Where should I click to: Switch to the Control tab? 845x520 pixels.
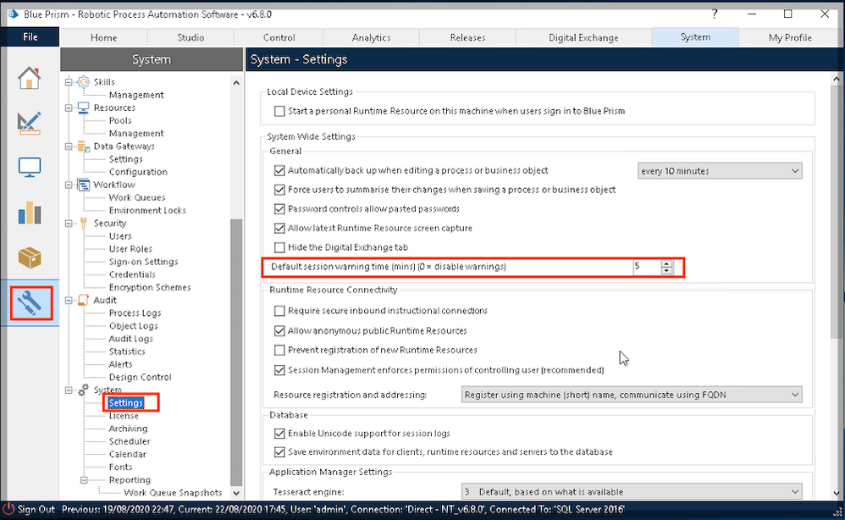279,38
